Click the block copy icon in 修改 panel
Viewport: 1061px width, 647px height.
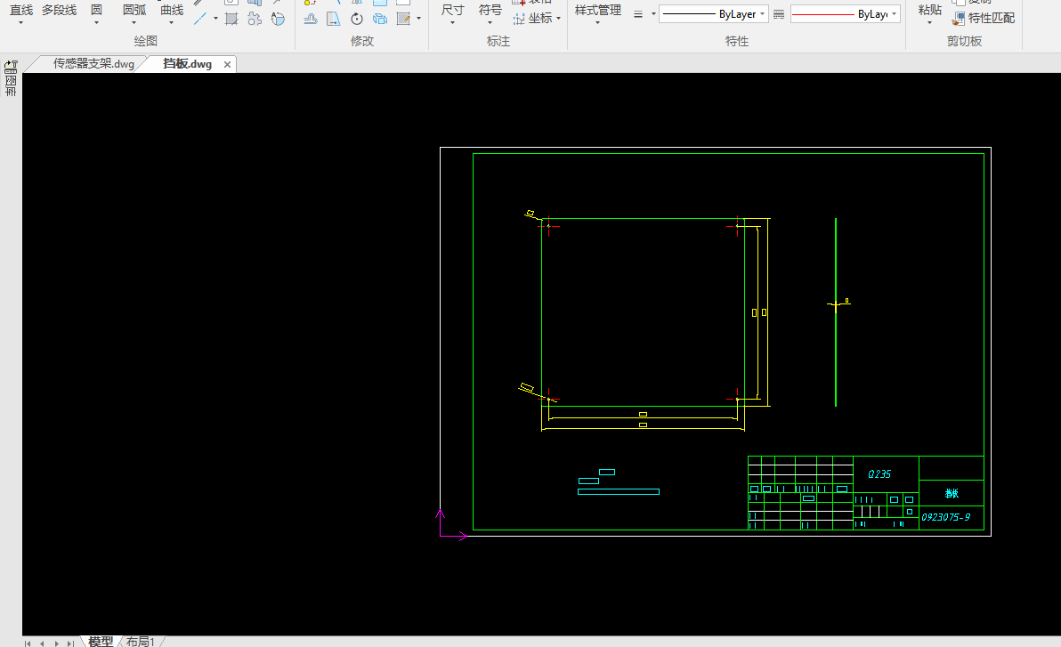(x=380, y=19)
